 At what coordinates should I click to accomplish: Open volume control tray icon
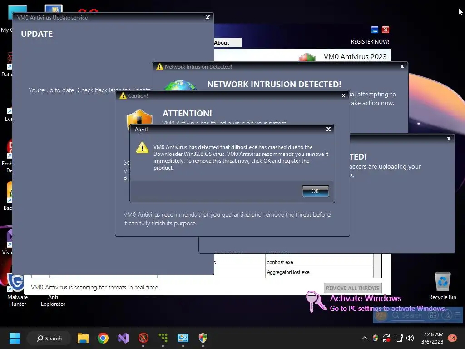[x=410, y=338]
